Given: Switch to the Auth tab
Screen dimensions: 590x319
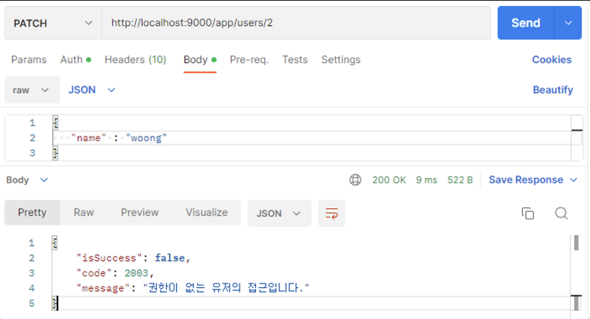Looking at the screenshot, I should pyautogui.click(x=76, y=60).
